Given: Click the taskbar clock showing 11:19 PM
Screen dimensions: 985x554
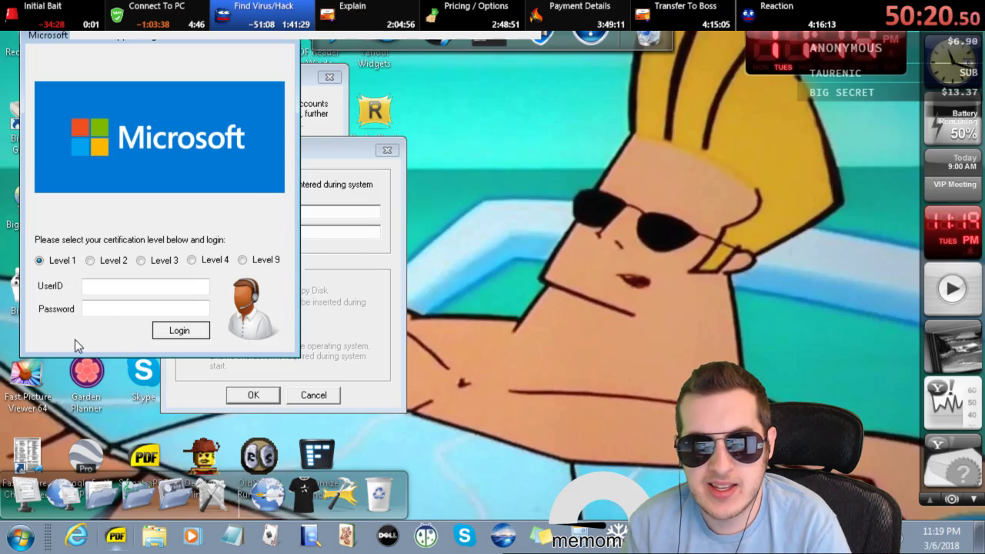Looking at the screenshot, I should click(x=941, y=538).
